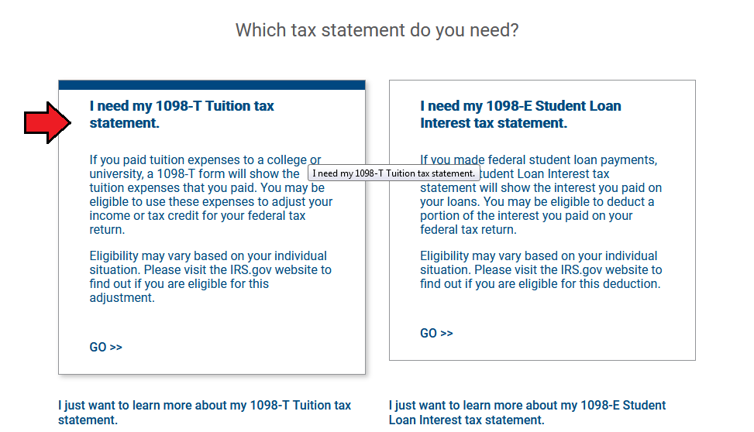Viewport: 754px width, 432px height.
Task: Open the learn more about 1098-E Student Loan link
Action: pyautogui.click(x=527, y=413)
